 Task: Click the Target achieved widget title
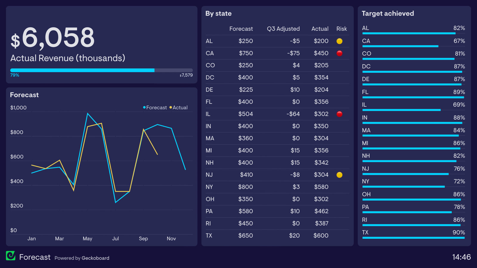point(388,13)
